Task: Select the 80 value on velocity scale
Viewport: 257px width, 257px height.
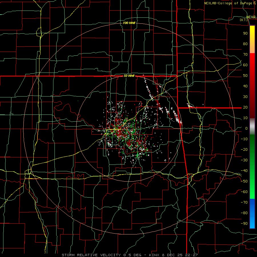Action: 245,44
